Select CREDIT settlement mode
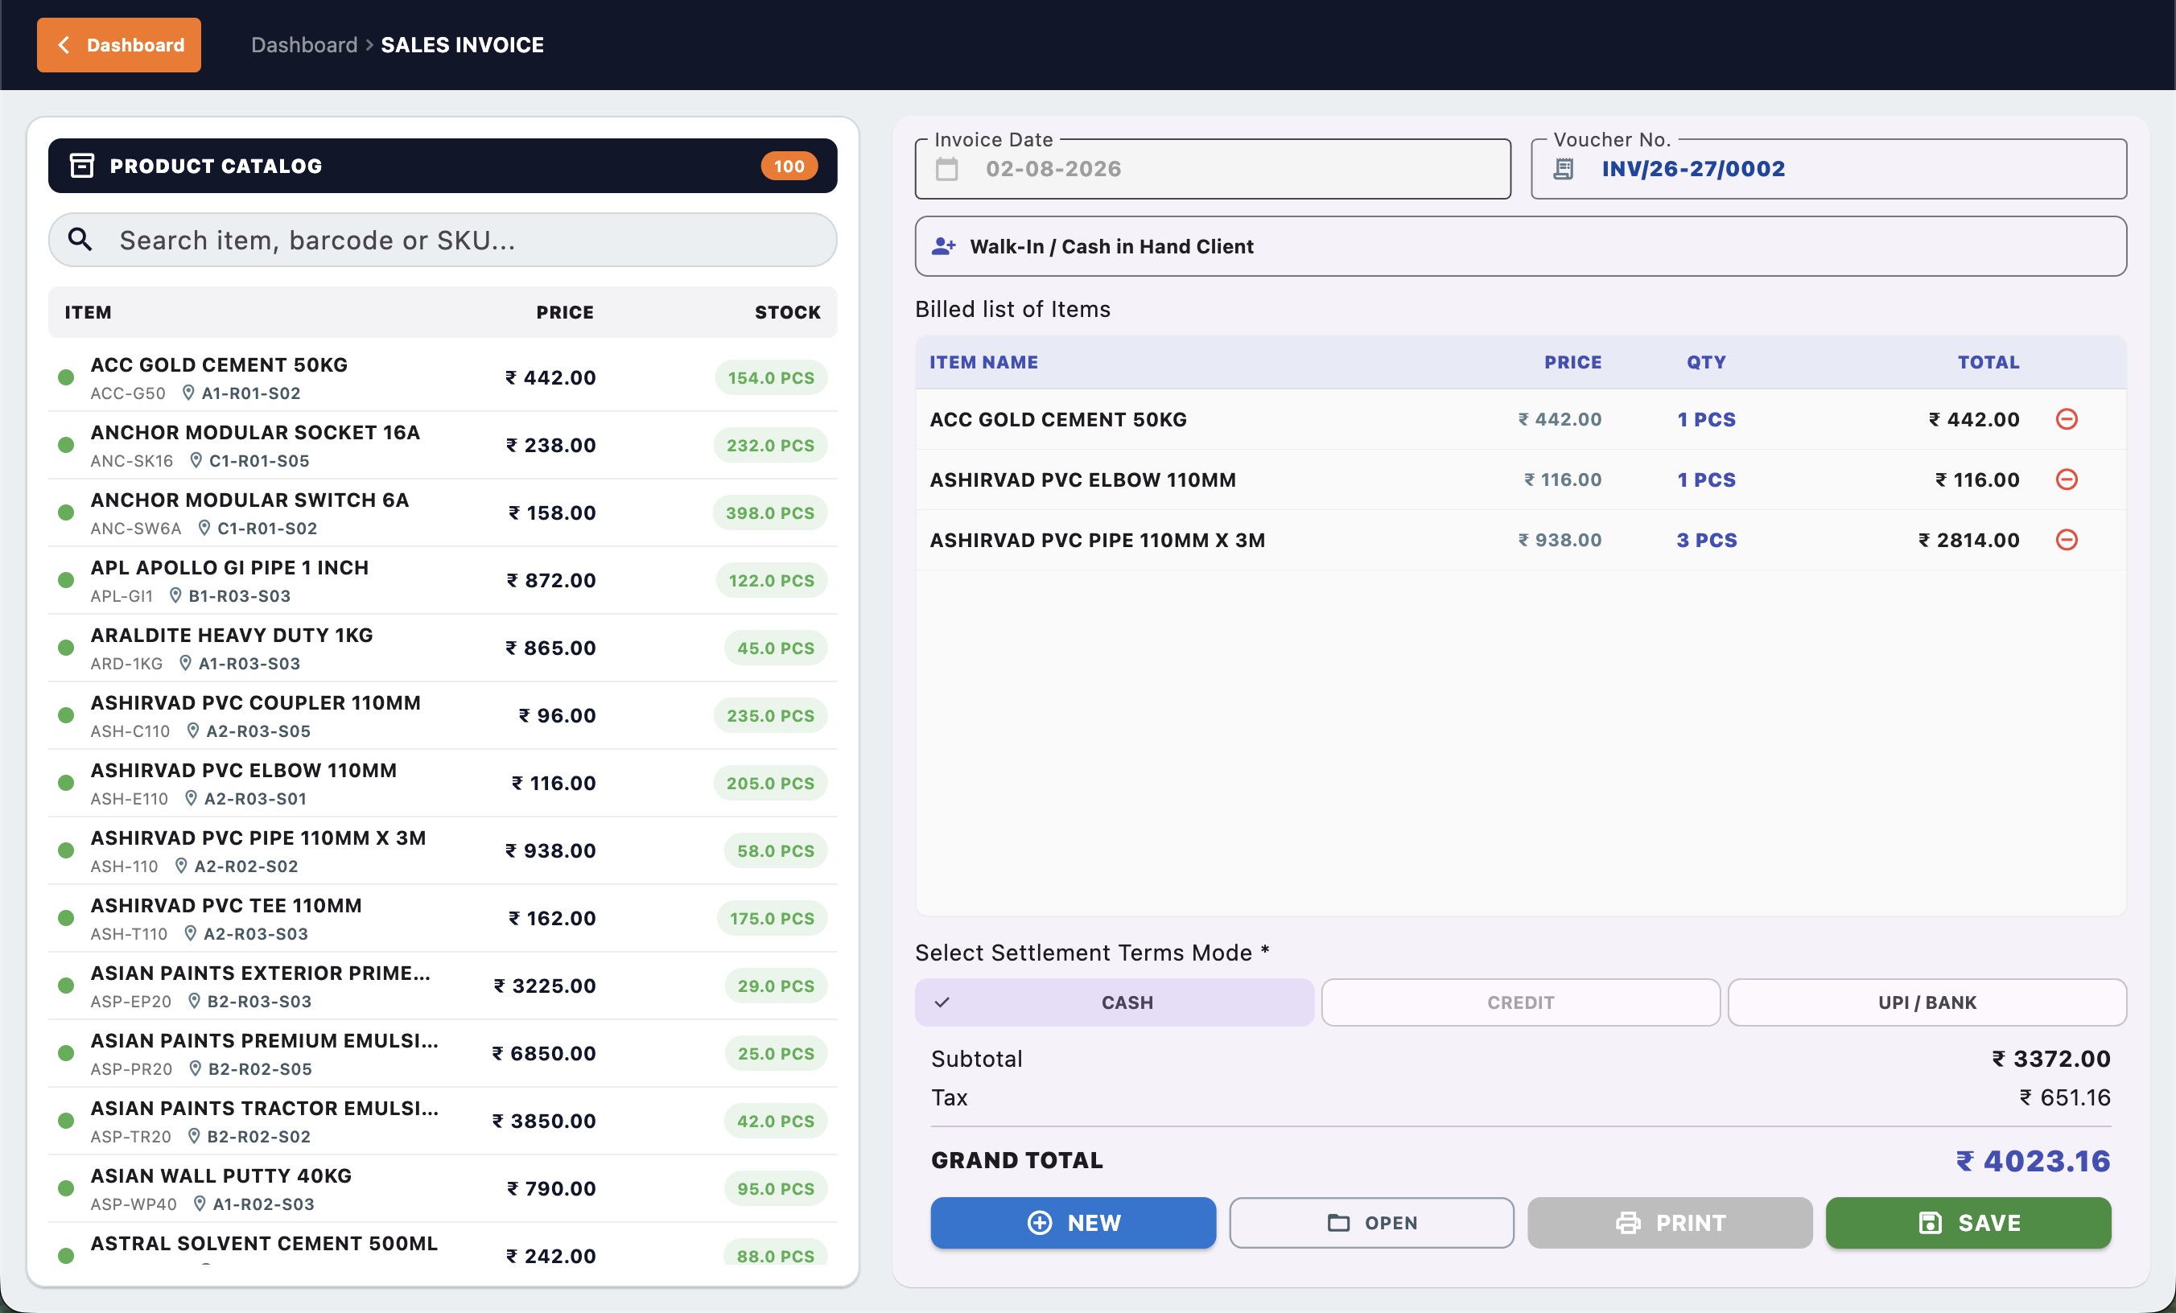The image size is (2176, 1313). click(1521, 1002)
